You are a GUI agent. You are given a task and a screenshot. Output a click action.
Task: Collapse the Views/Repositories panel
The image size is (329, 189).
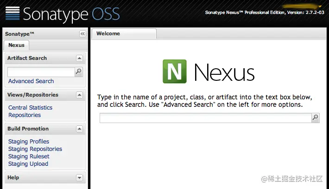click(79, 95)
